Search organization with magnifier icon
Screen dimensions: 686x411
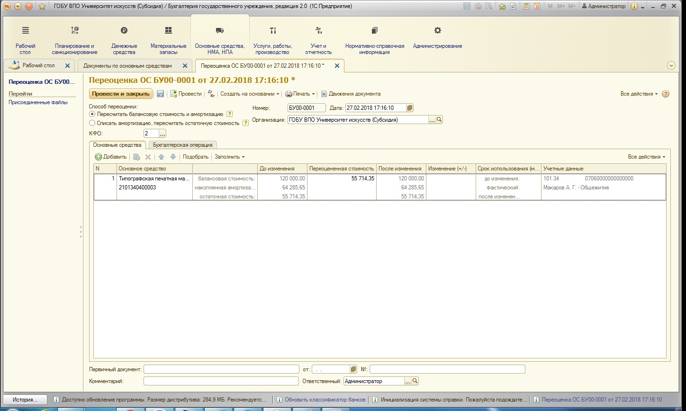(x=439, y=120)
